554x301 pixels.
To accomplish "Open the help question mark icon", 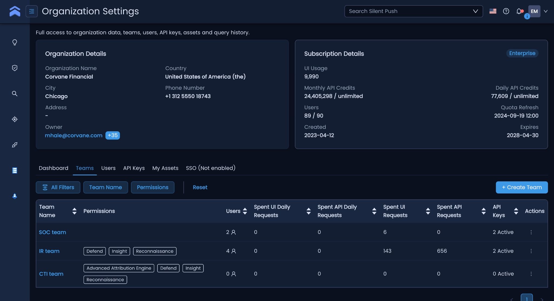I will pos(506,11).
